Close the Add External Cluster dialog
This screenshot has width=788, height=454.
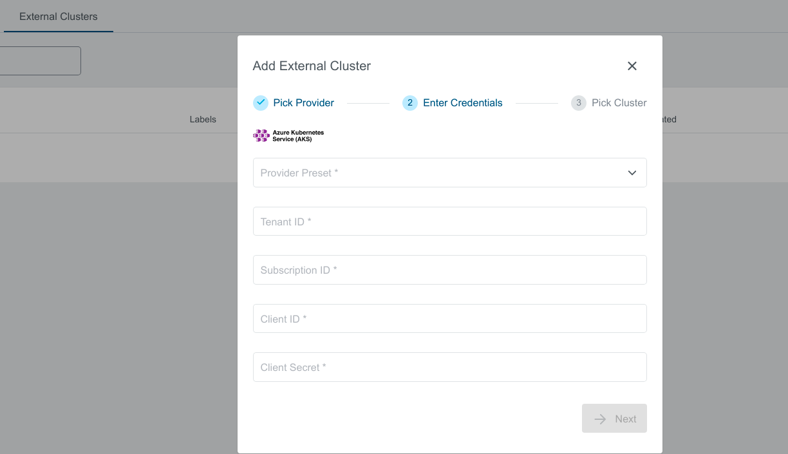632,66
